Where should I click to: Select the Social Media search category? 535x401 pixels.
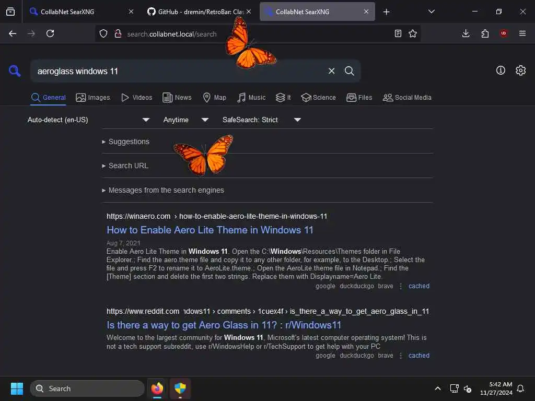coord(407,98)
